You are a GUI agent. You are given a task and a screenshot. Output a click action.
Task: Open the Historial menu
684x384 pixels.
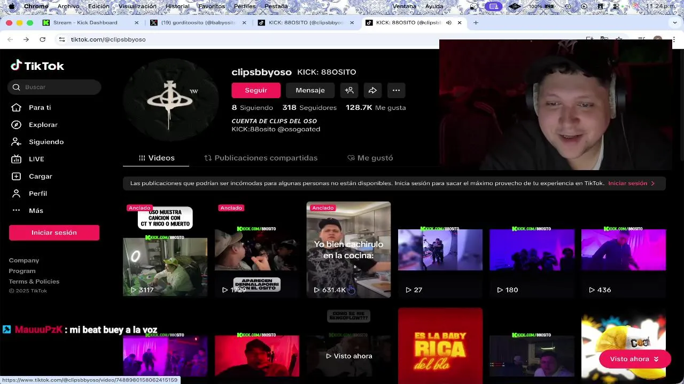[177, 6]
